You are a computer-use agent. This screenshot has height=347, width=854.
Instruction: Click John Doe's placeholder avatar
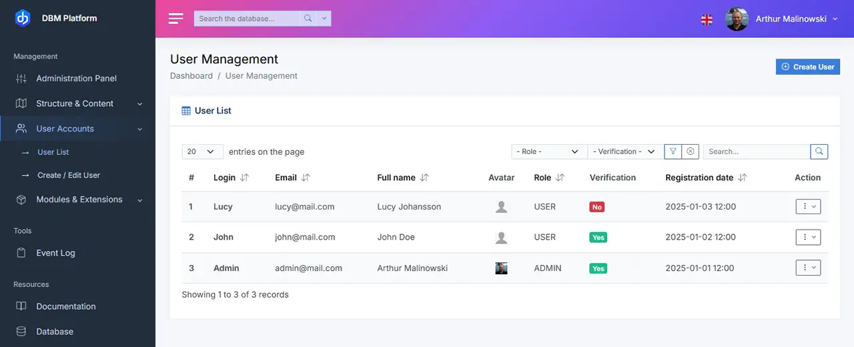point(502,238)
